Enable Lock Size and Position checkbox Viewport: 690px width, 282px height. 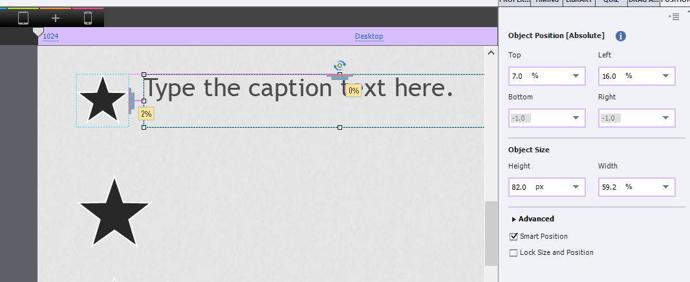514,253
